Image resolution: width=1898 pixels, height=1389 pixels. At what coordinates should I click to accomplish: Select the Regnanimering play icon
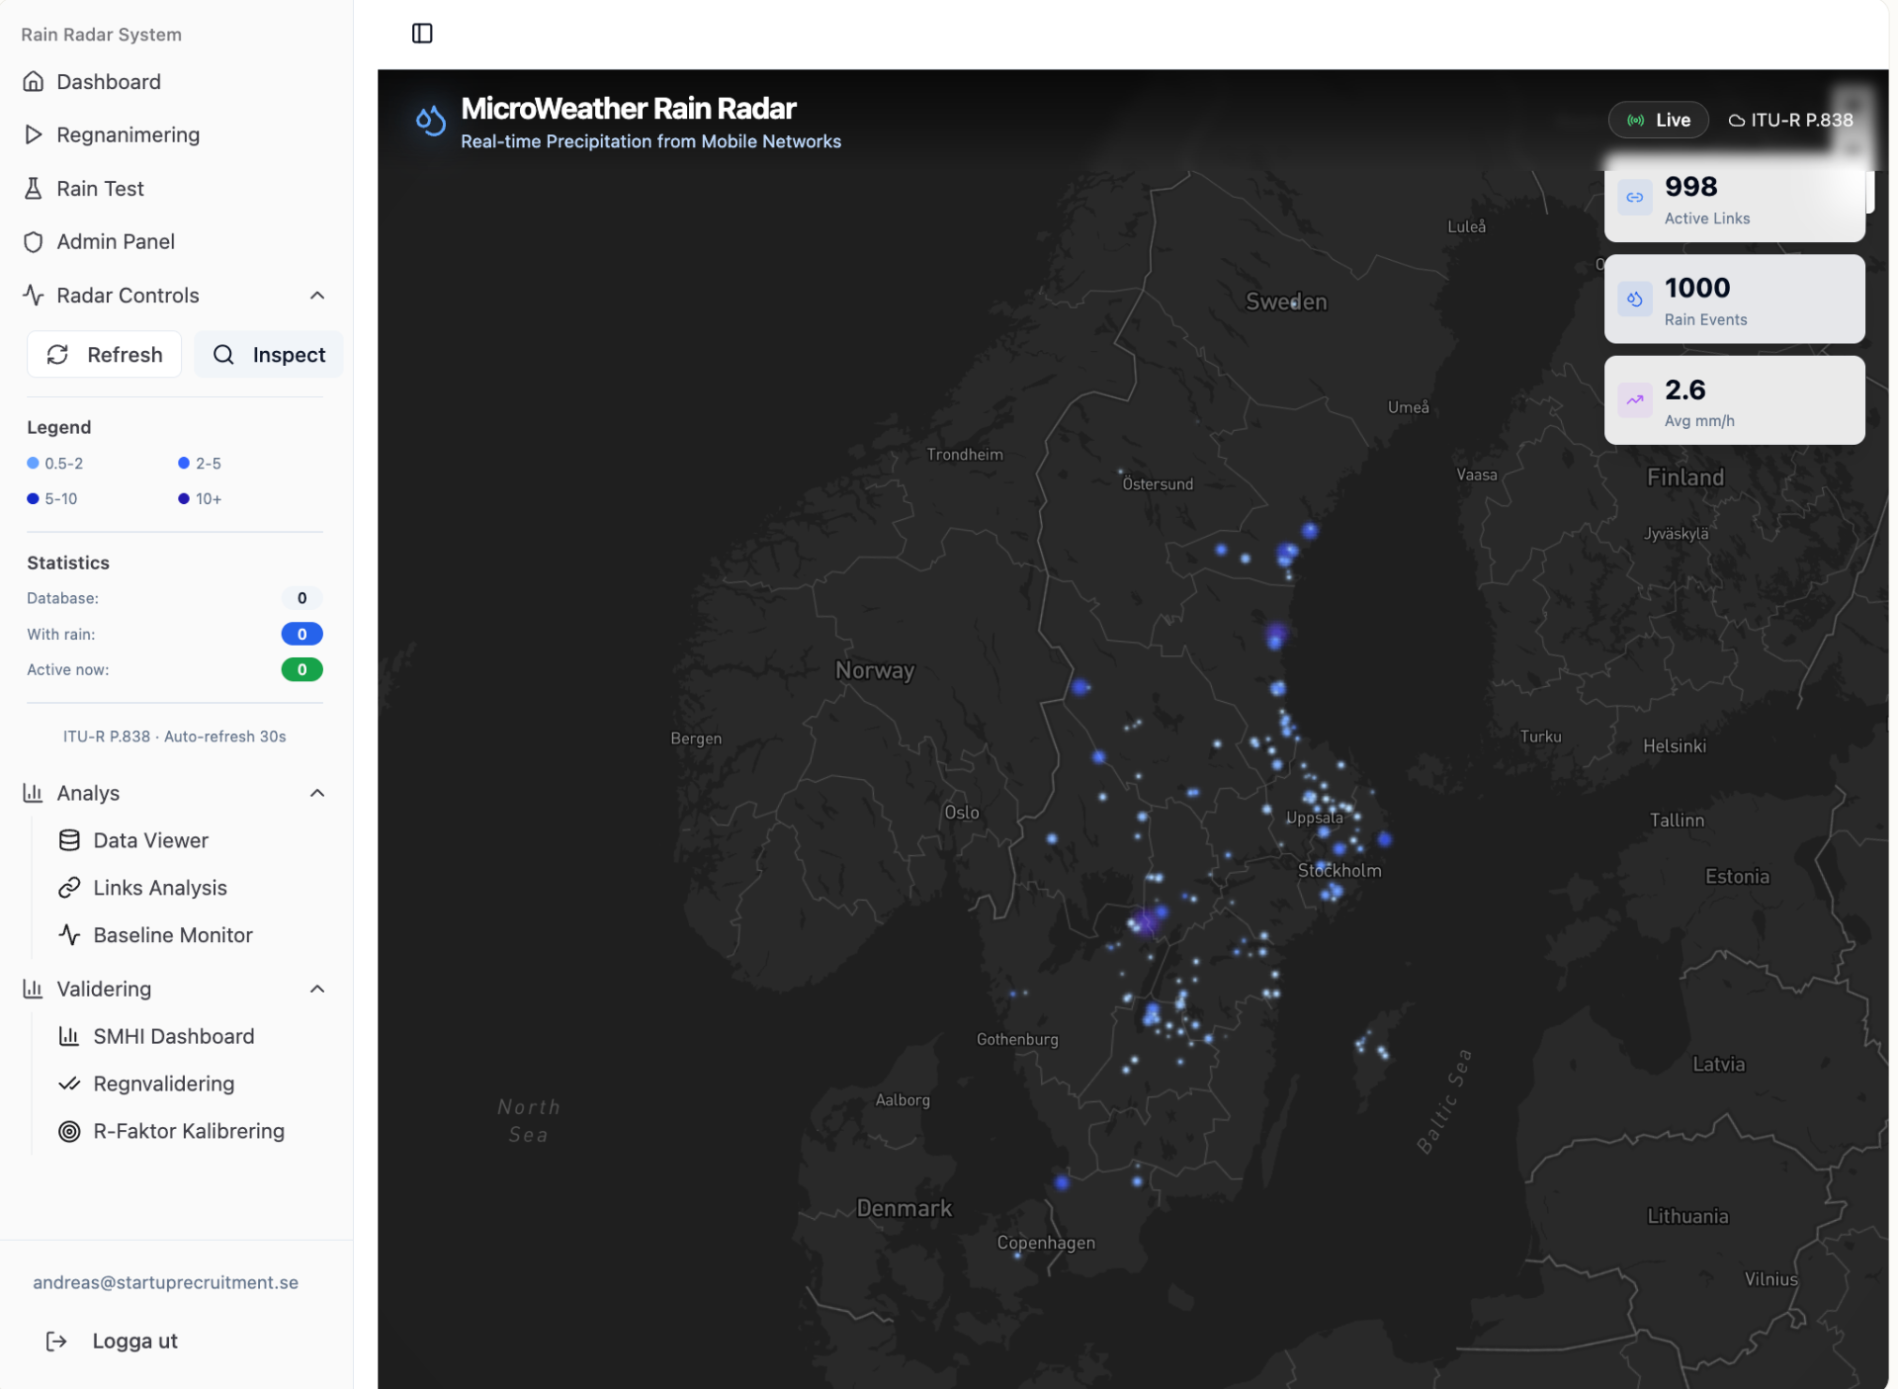[33, 134]
